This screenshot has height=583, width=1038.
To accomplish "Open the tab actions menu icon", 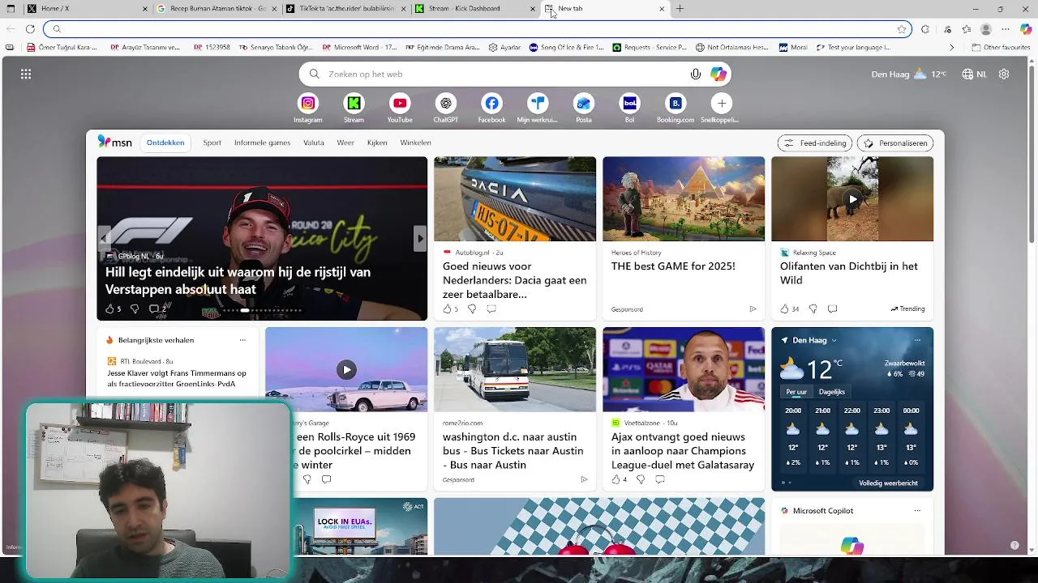I will pyautogui.click(x=11, y=9).
